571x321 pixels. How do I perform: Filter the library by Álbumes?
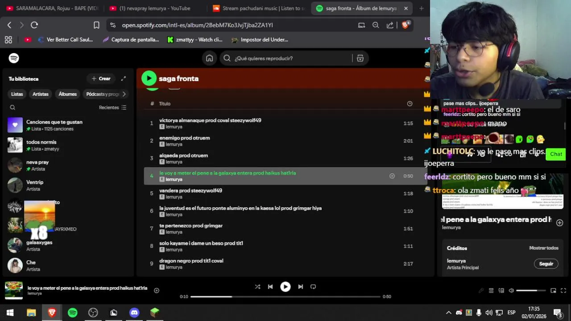68,94
